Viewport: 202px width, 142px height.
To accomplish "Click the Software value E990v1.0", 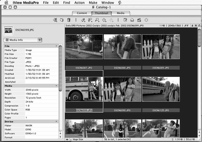I will pyautogui.click(x=31, y=133).
